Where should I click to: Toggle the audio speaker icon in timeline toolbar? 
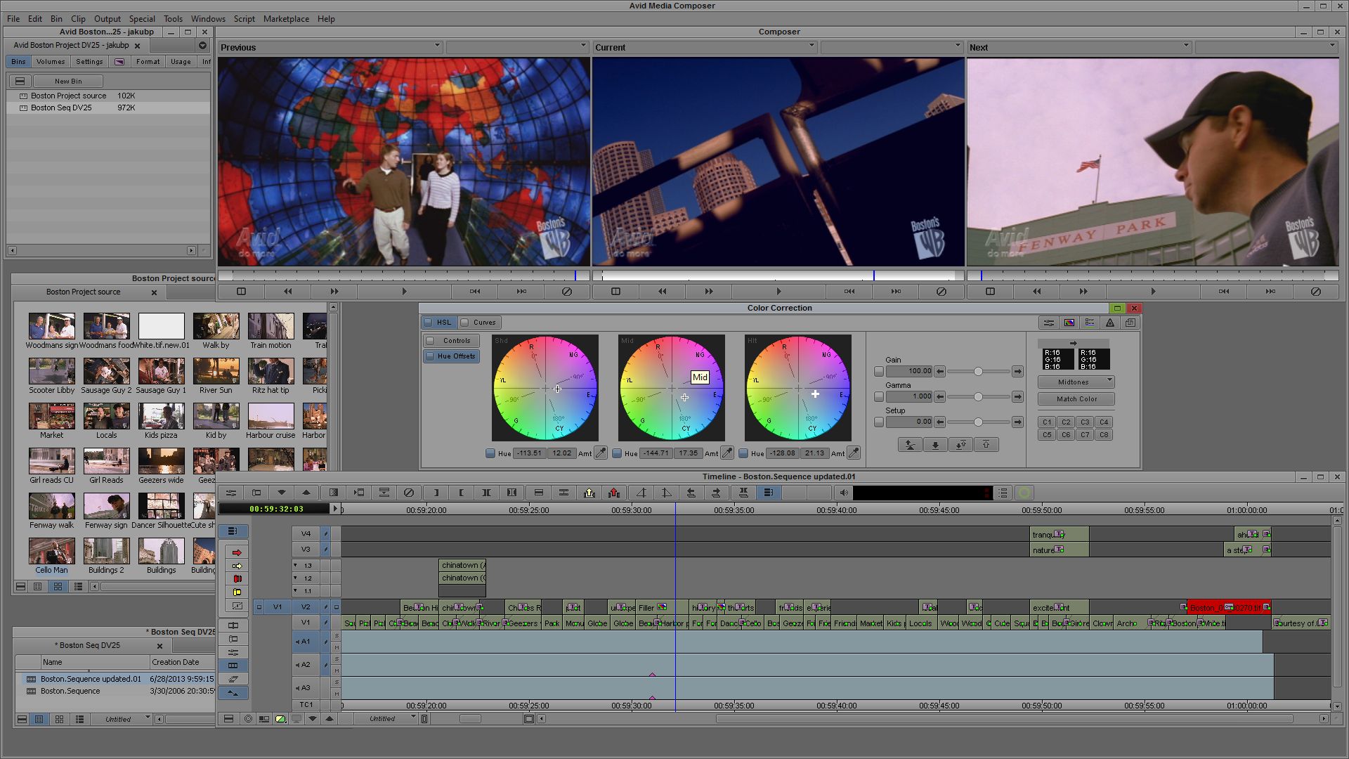844,493
